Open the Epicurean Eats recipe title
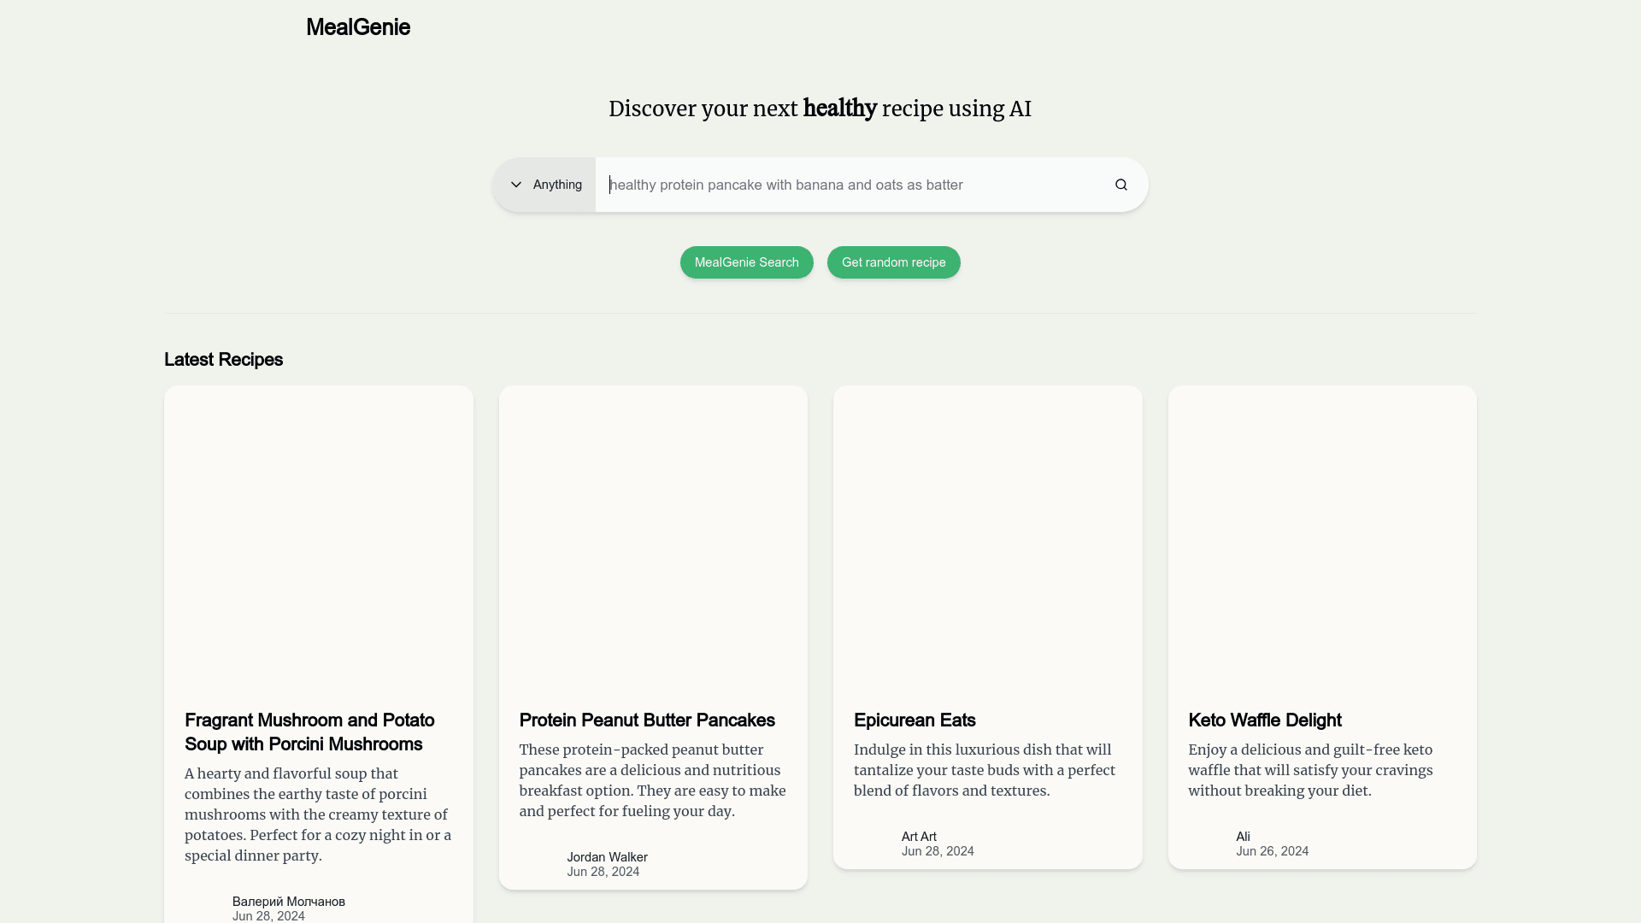The width and height of the screenshot is (1641, 923). (914, 720)
